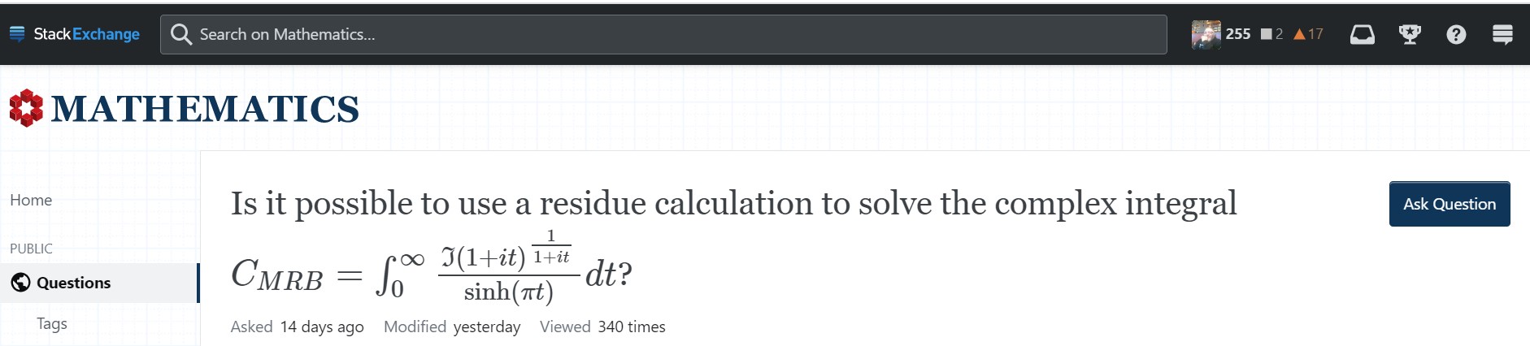Click the globe icon beside Questions
1530x346 pixels.
(20, 283)
